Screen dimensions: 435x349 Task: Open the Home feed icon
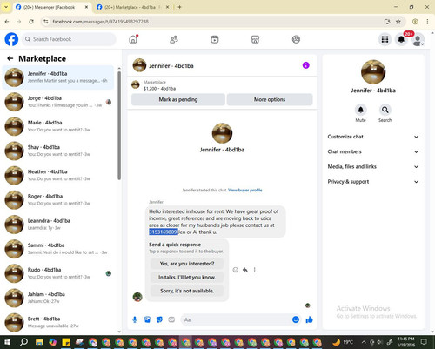[x=133, y=39]
